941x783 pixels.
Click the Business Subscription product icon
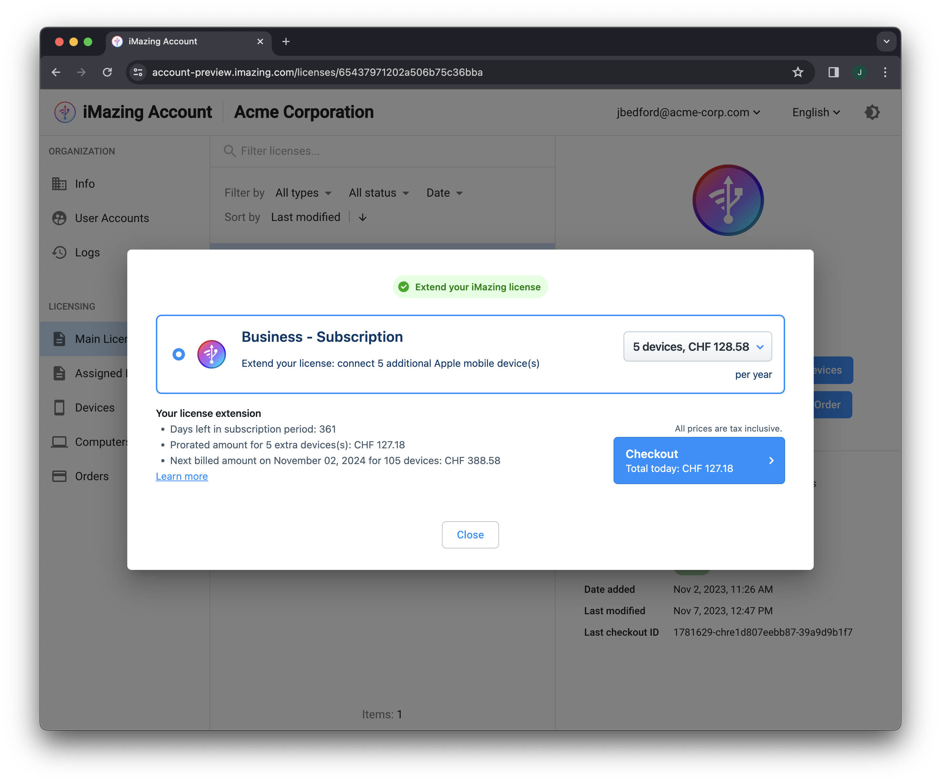pos(212,355)
